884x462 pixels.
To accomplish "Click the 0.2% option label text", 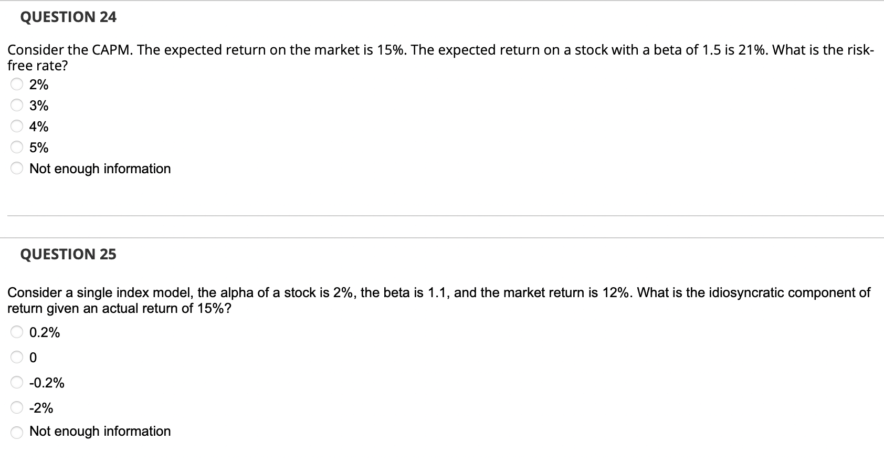I will [x=45, y=332].
